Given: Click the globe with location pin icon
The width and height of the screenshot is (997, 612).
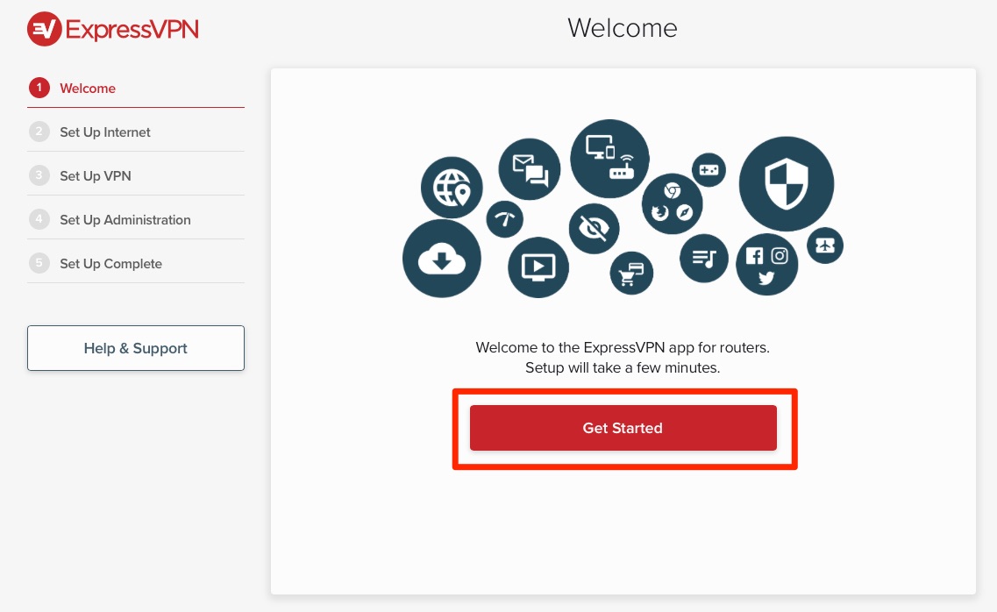Looking at the screenshot, I should pos(452,187).
